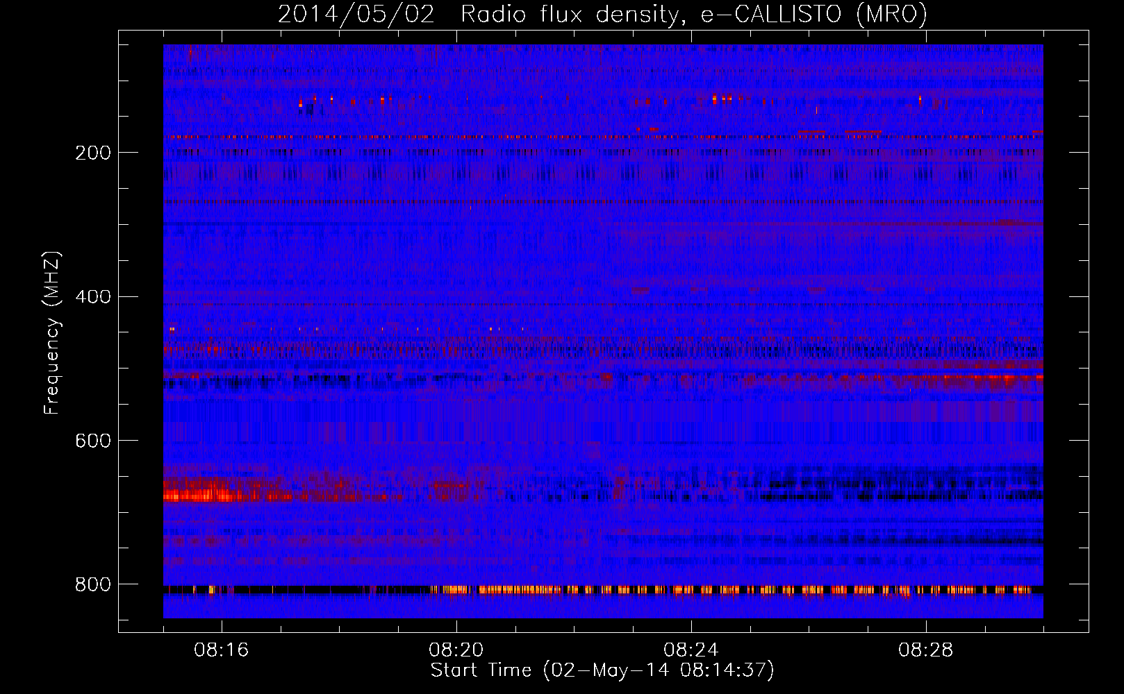Image resolution: width=1124 pixels, height=694 pixels.
Task: Click the 08:20 time tick label
Action: pyautogui.click(x=456, y=650)
